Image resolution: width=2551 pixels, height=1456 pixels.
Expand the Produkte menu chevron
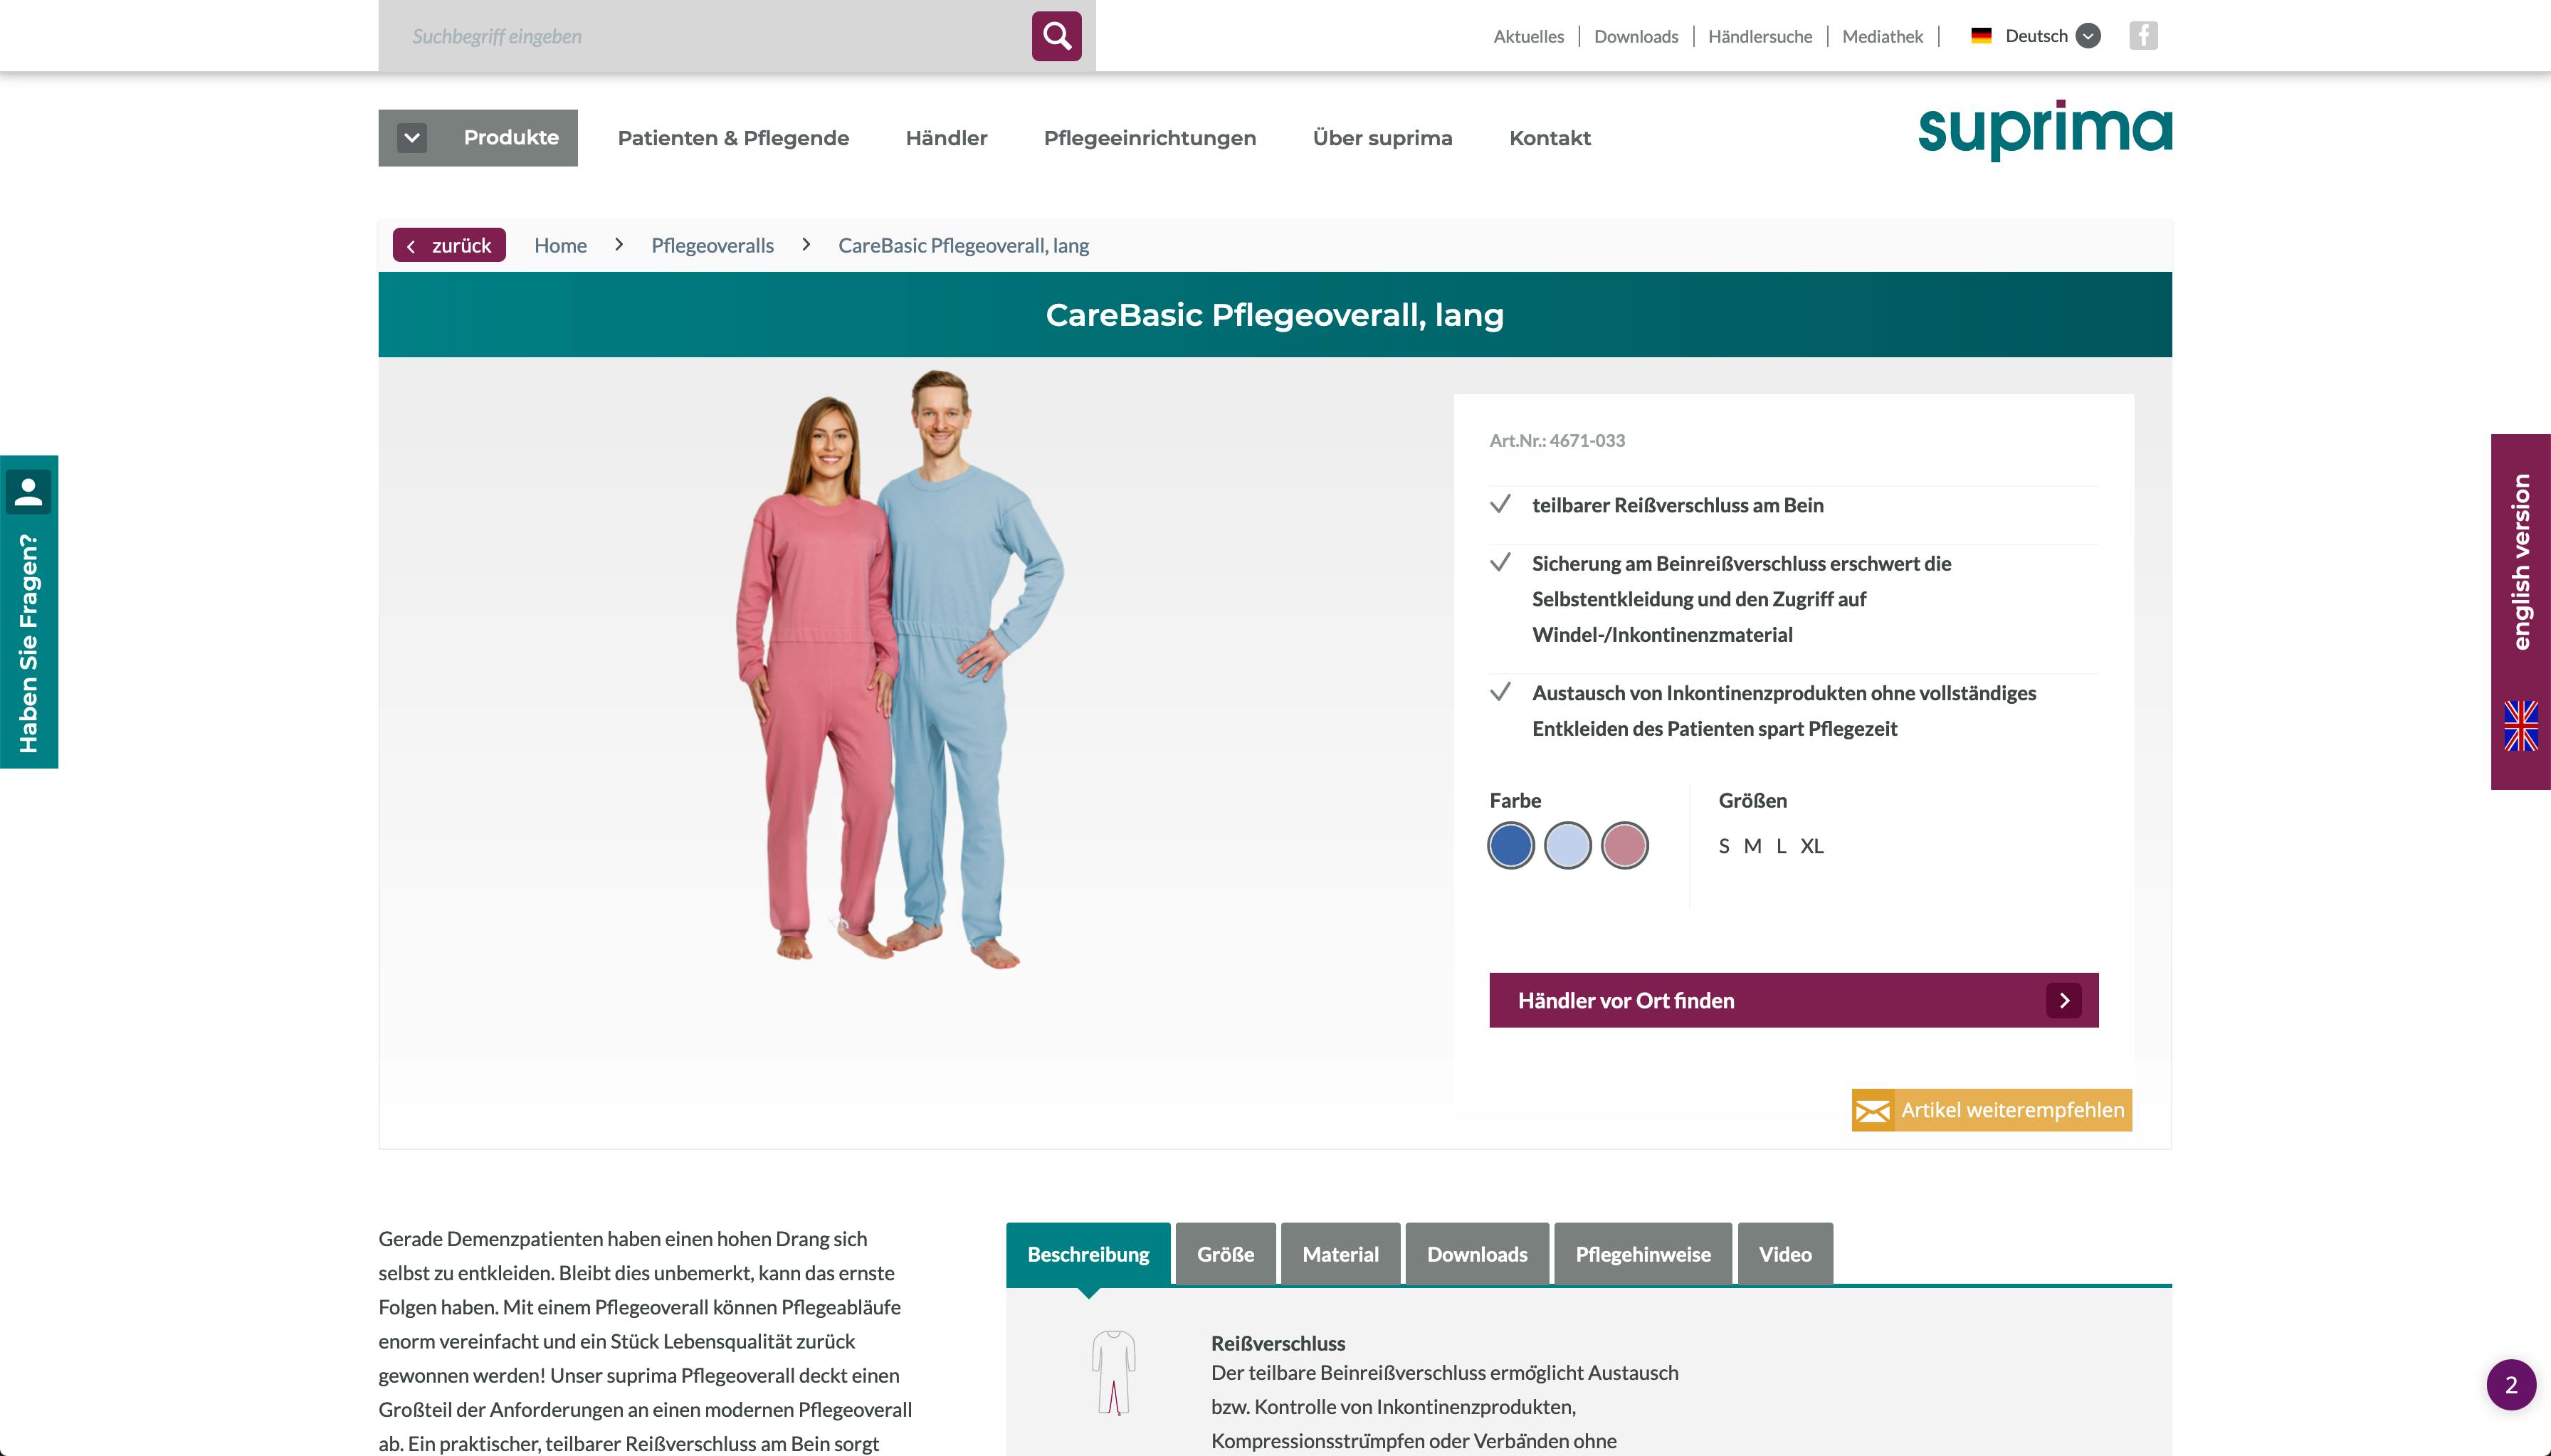point(412,138)
